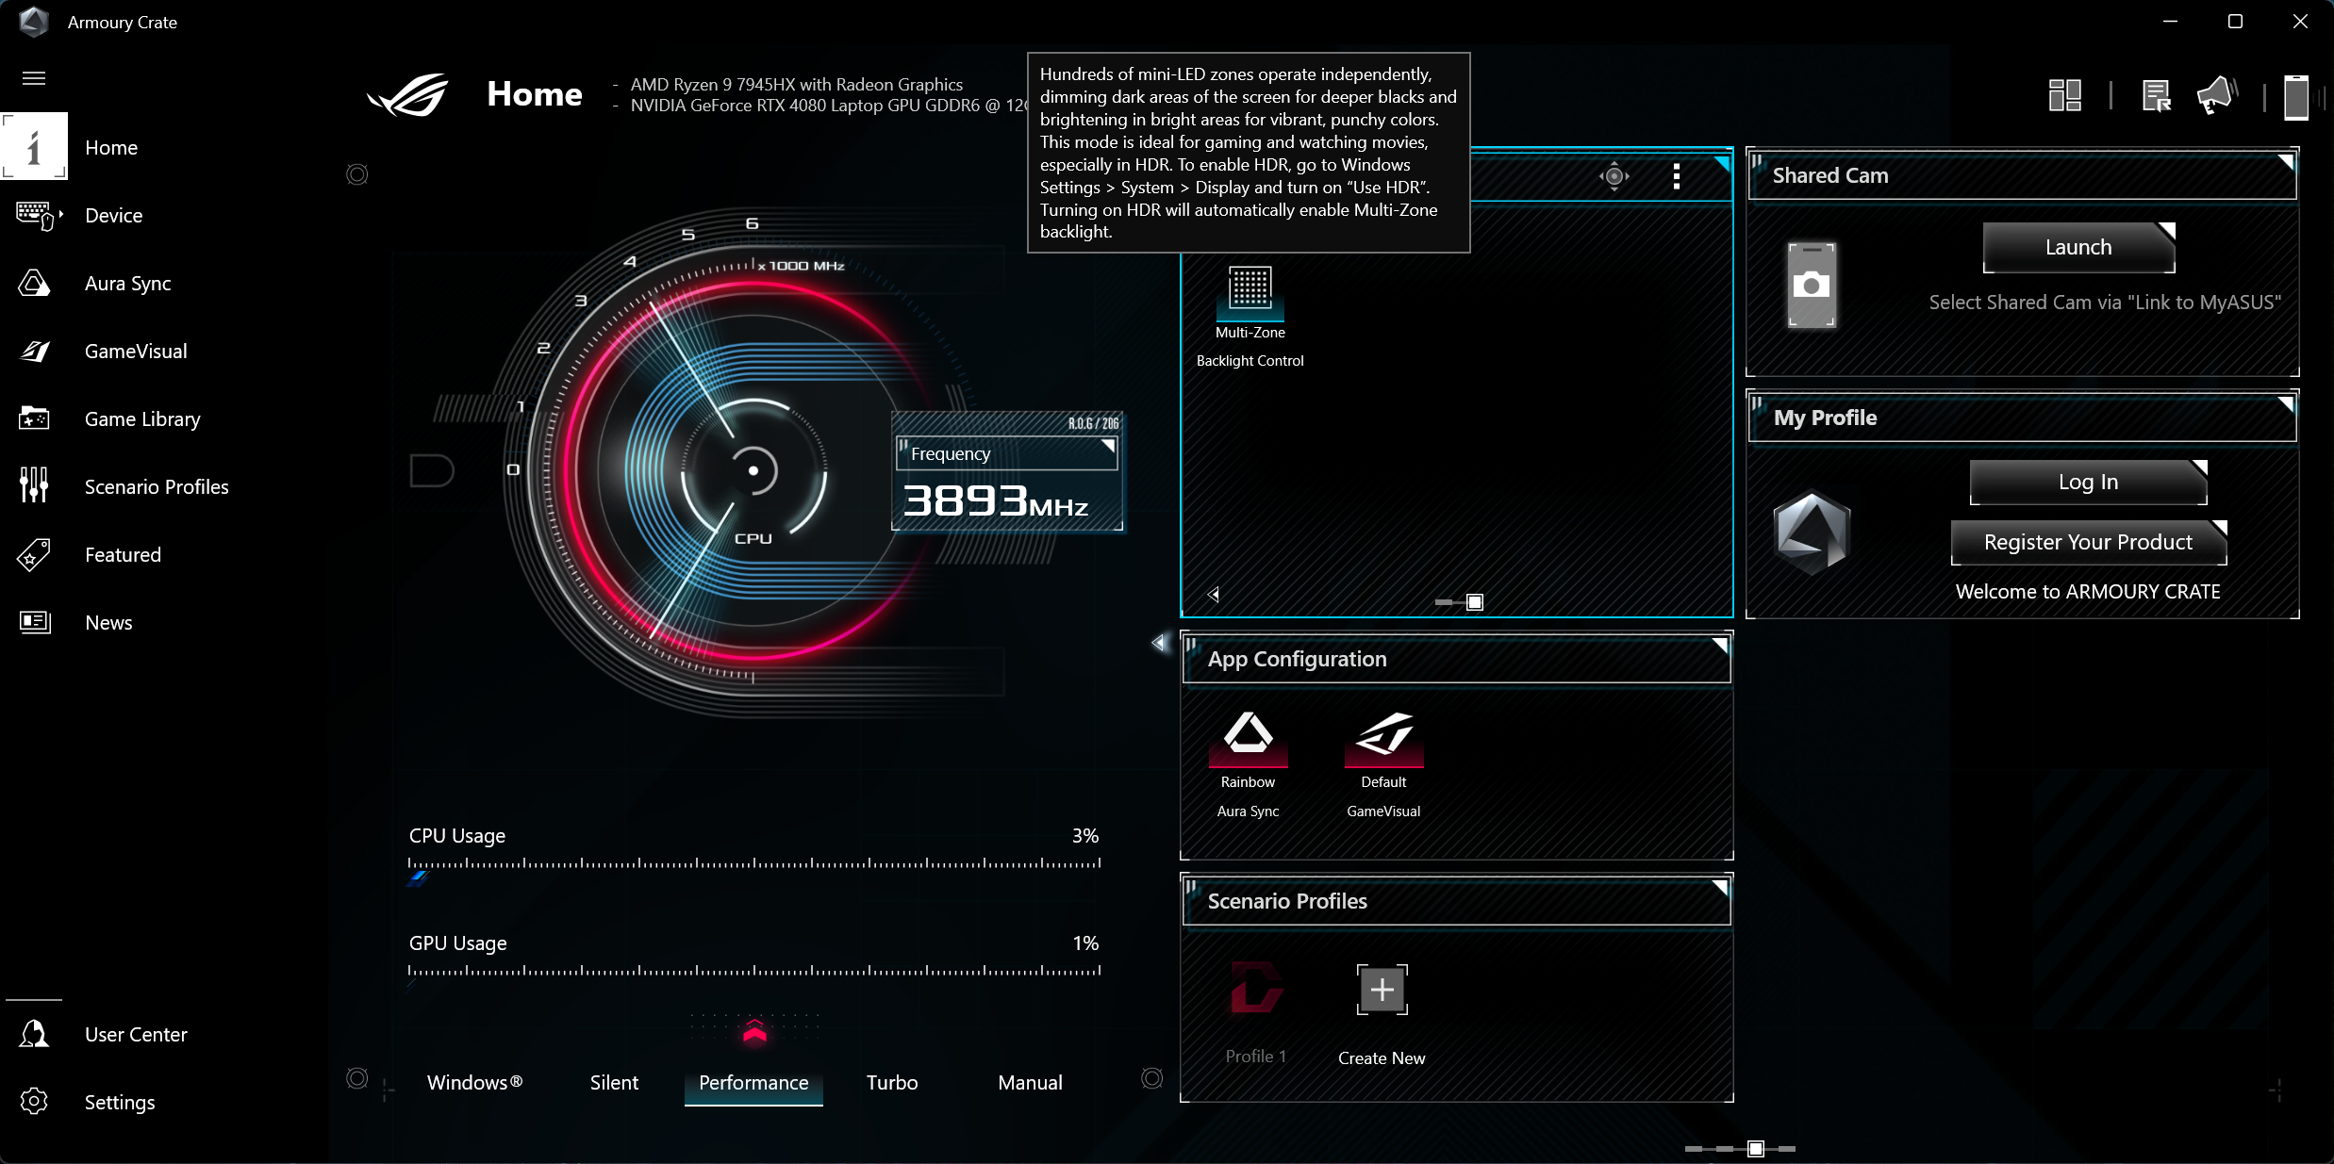The image size is (2334, 1164).
Task: Click the Rainbow Aura Sync icon
Action: [1248, 735]
